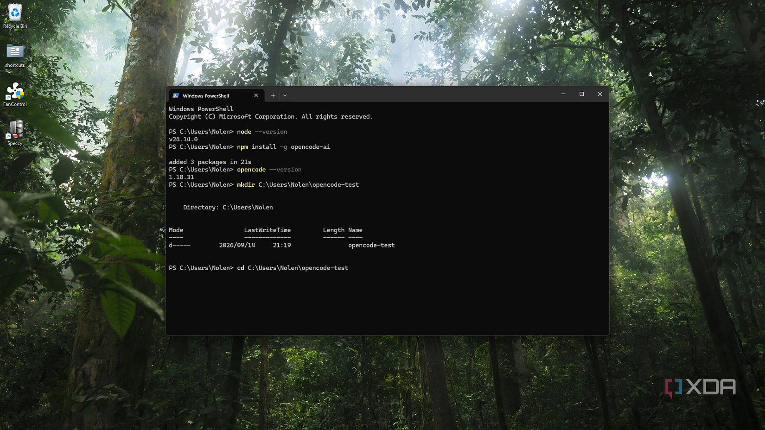The height and width of the screenshot is (430, 765).
Task: Minimize the PowerShell terminal window
Action: [563, 94]
